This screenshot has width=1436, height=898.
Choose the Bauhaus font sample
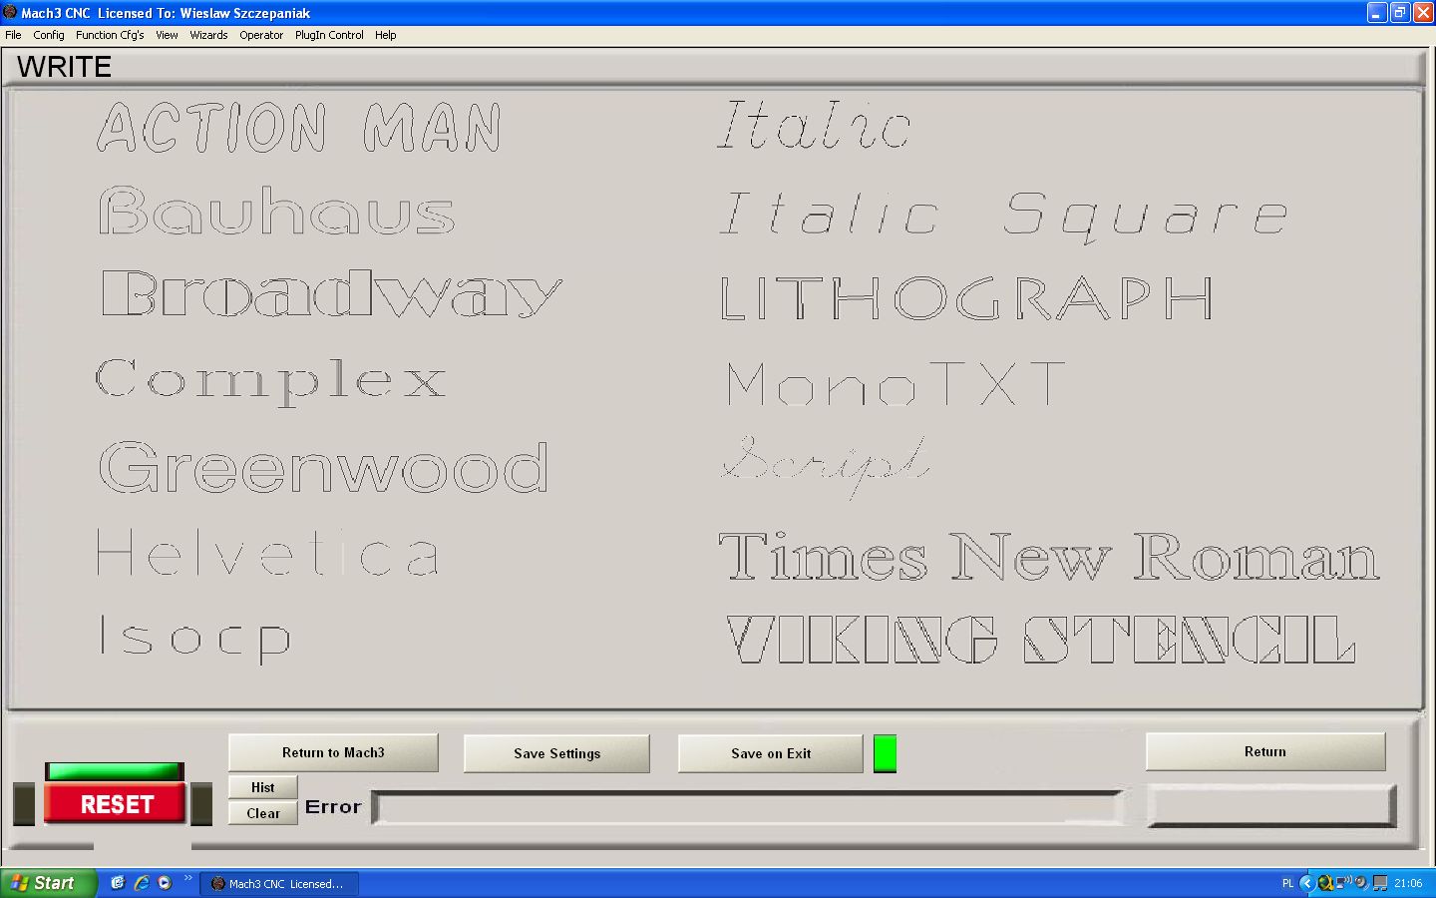[x=276, y=211]
